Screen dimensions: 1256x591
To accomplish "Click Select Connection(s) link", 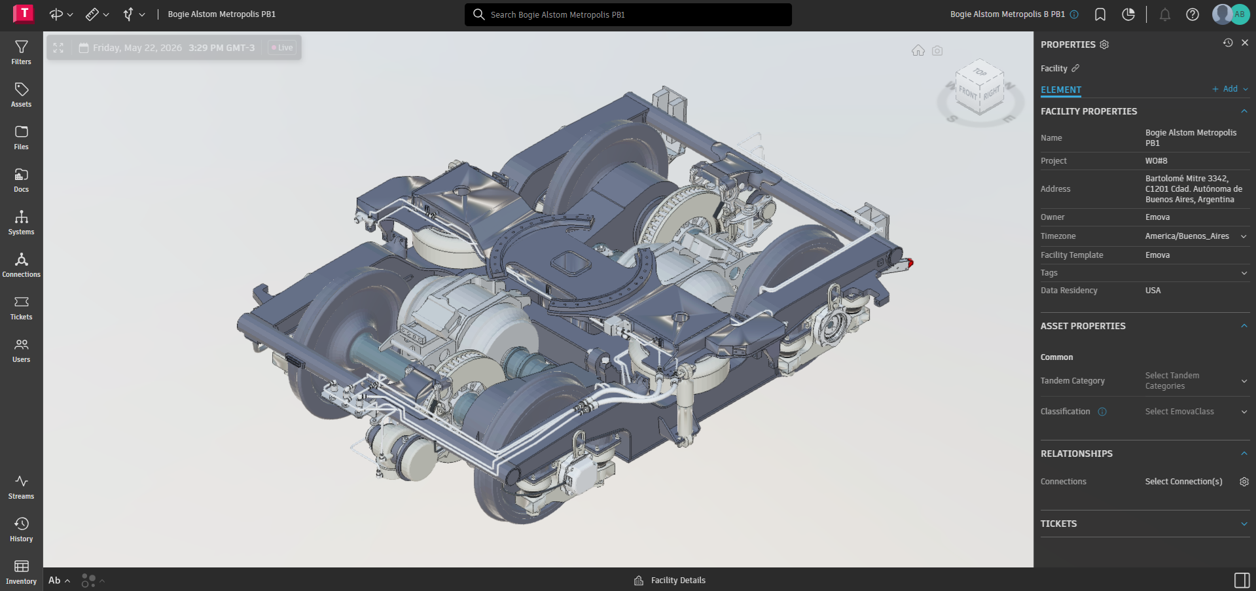I will pos(1183,482).
